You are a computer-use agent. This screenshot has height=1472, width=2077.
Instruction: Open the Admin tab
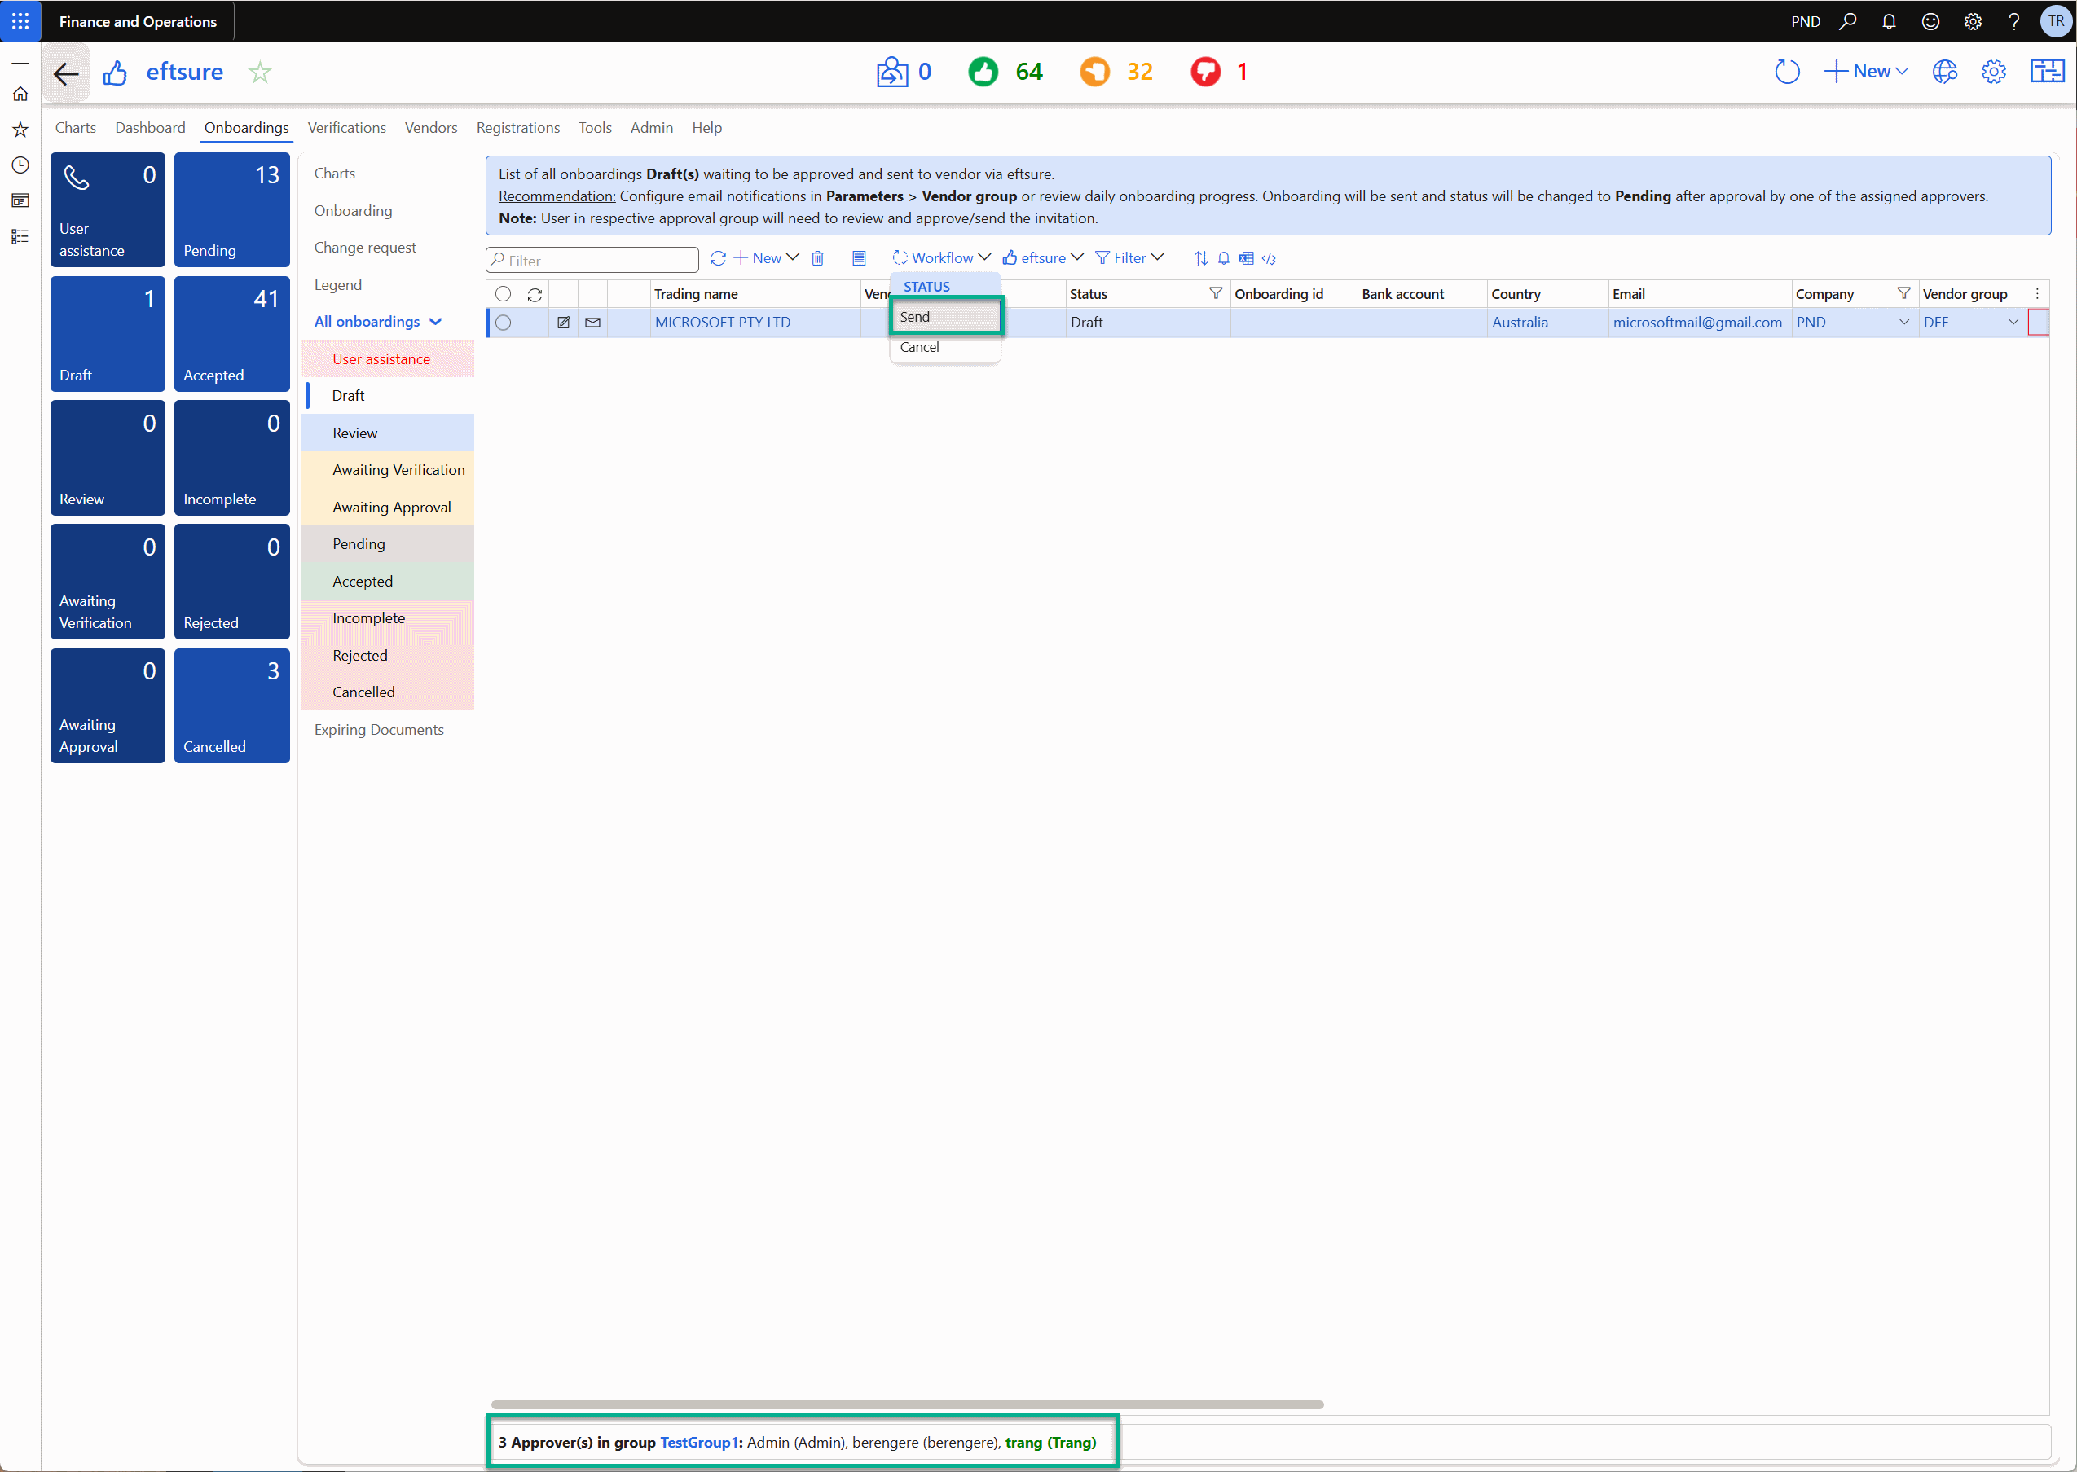click(x=651, y=128)
